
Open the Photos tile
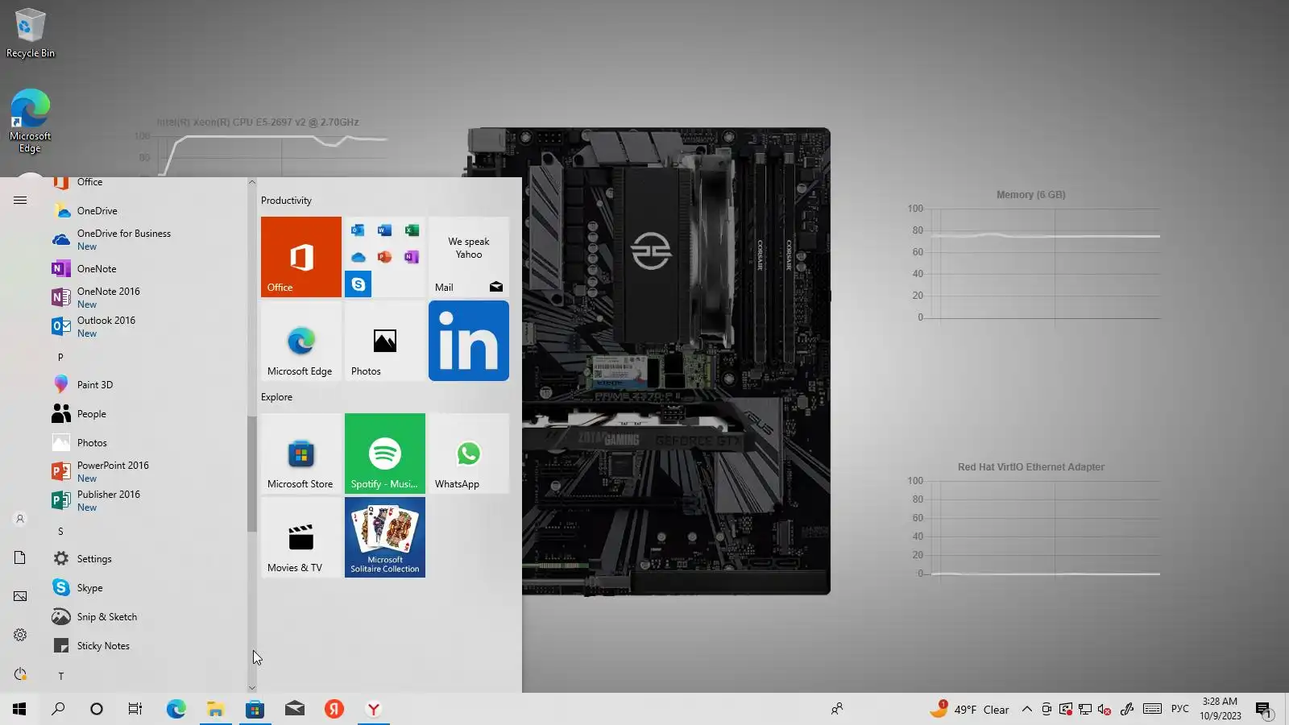coord(385,341)
